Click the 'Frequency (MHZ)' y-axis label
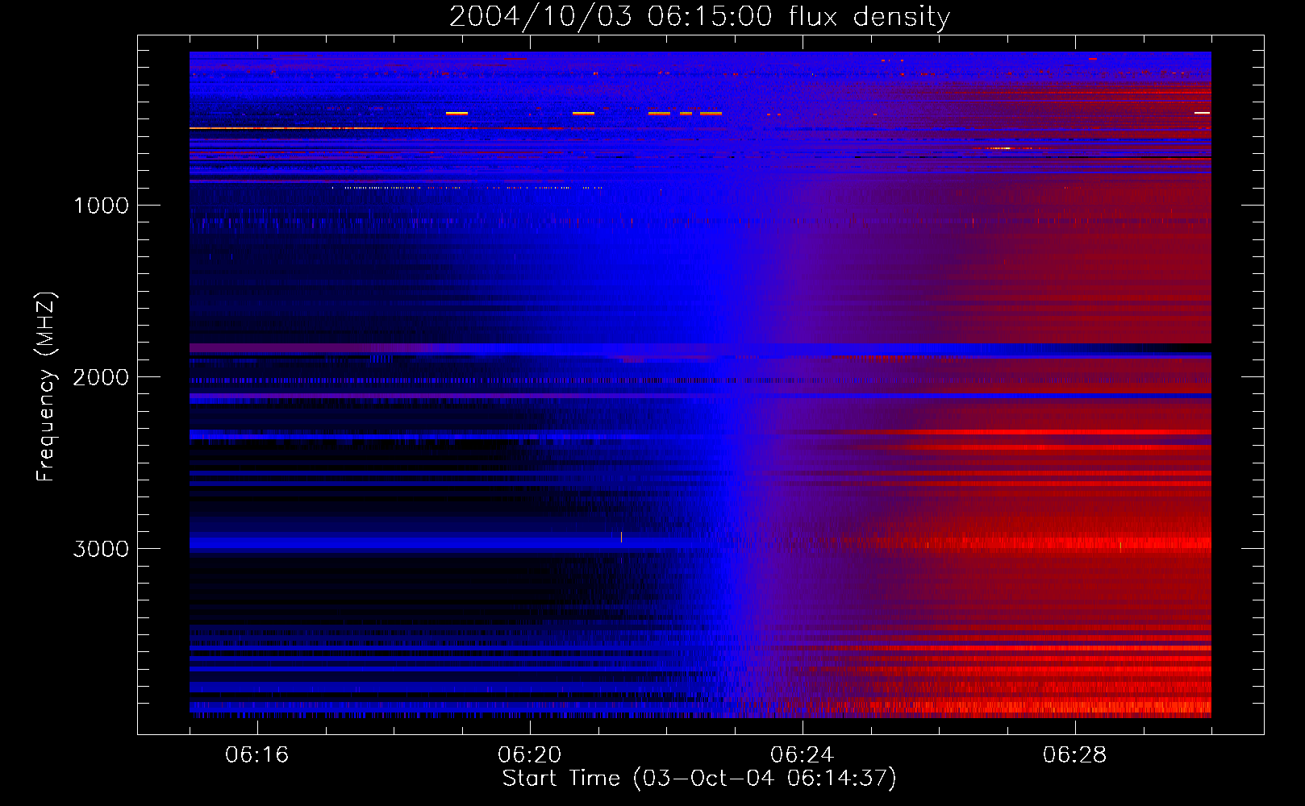Viewport: 1305px width, 806px height. 46,387
